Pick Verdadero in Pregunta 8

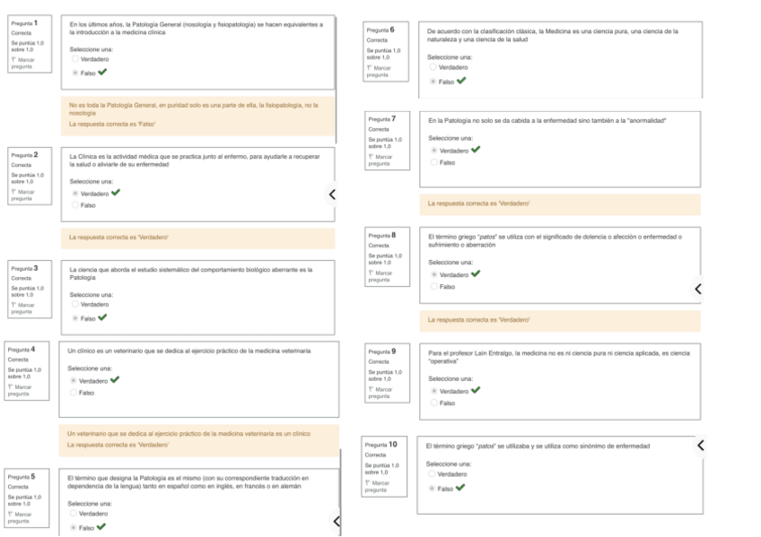coord(433,275)
